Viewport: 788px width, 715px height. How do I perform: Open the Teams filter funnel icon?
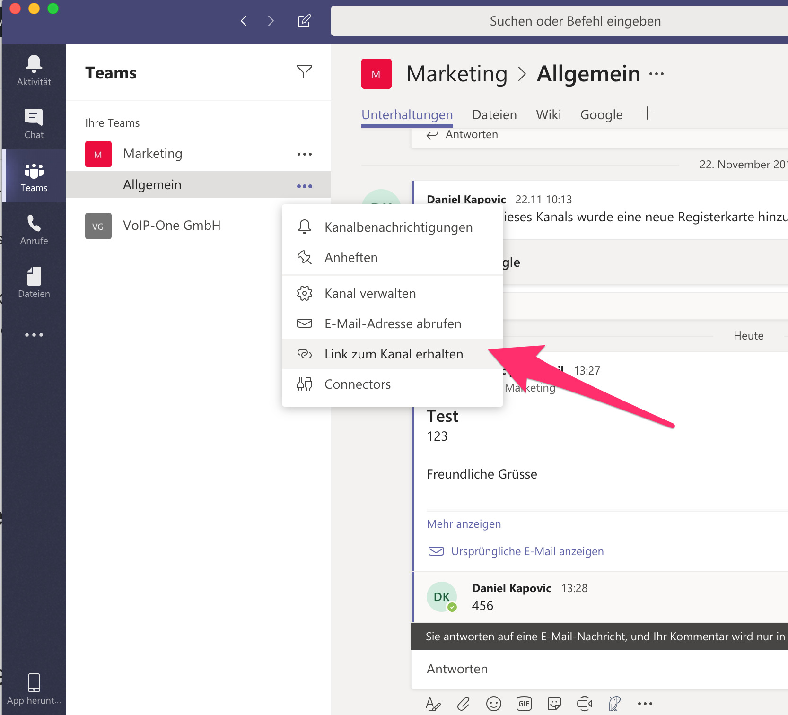[305, 72]
